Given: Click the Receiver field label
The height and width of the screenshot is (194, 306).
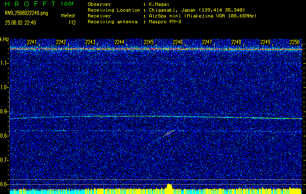Looking at the screenshot, I should [x=99, y=16].
